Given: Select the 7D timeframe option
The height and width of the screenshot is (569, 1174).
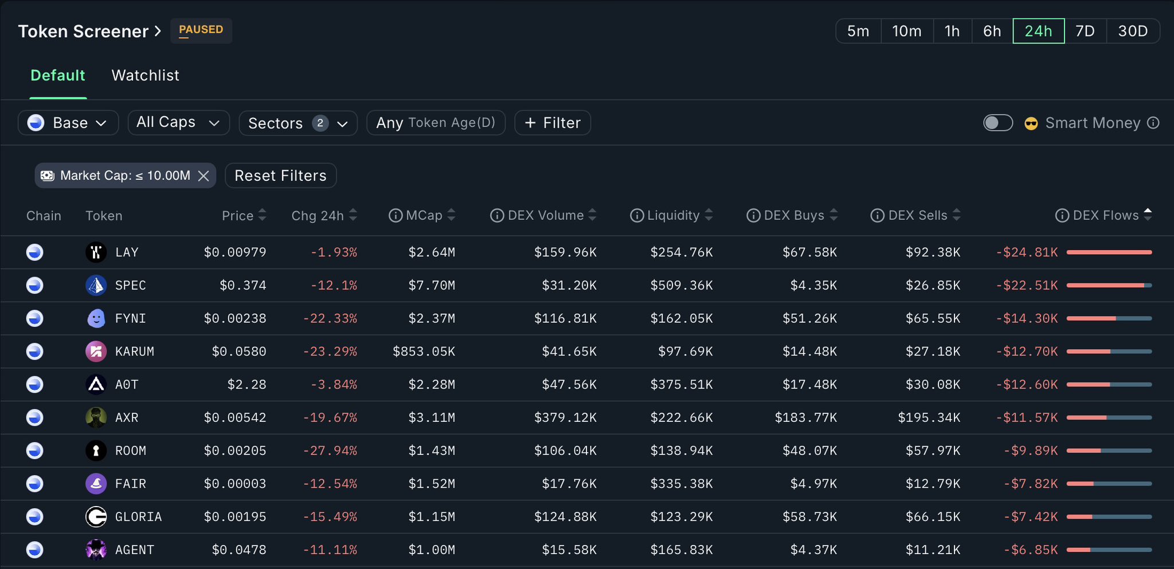Looking at the screenshot, I should [1085, 31].
